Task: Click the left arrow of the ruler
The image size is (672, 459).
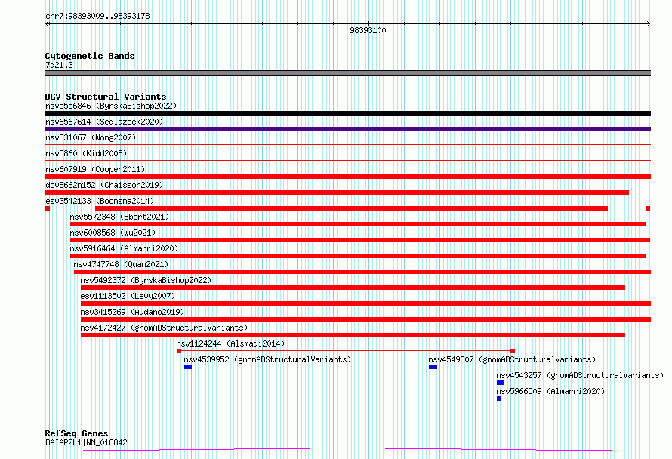Action: 47,24
